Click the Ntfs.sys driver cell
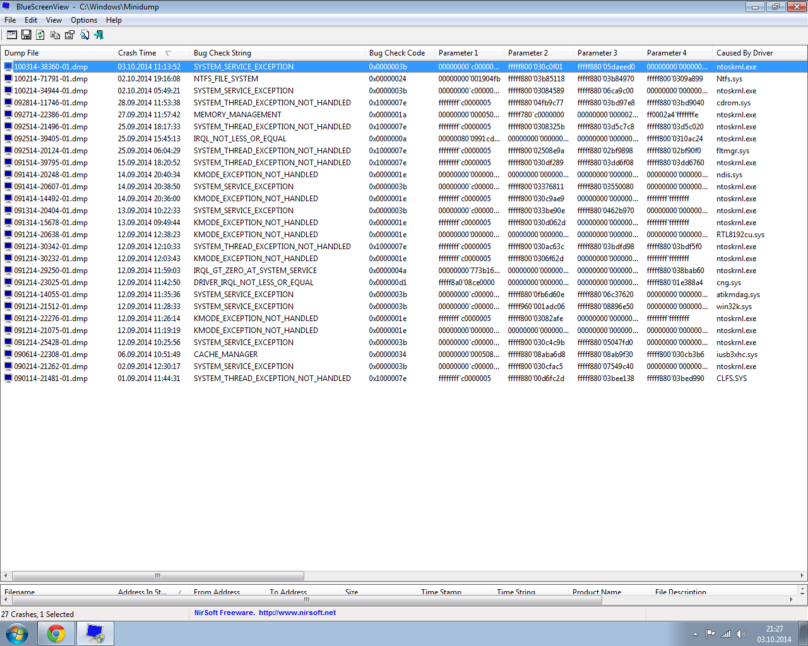The height and width of the screenshot is (646, 808). tap(729, 79)
